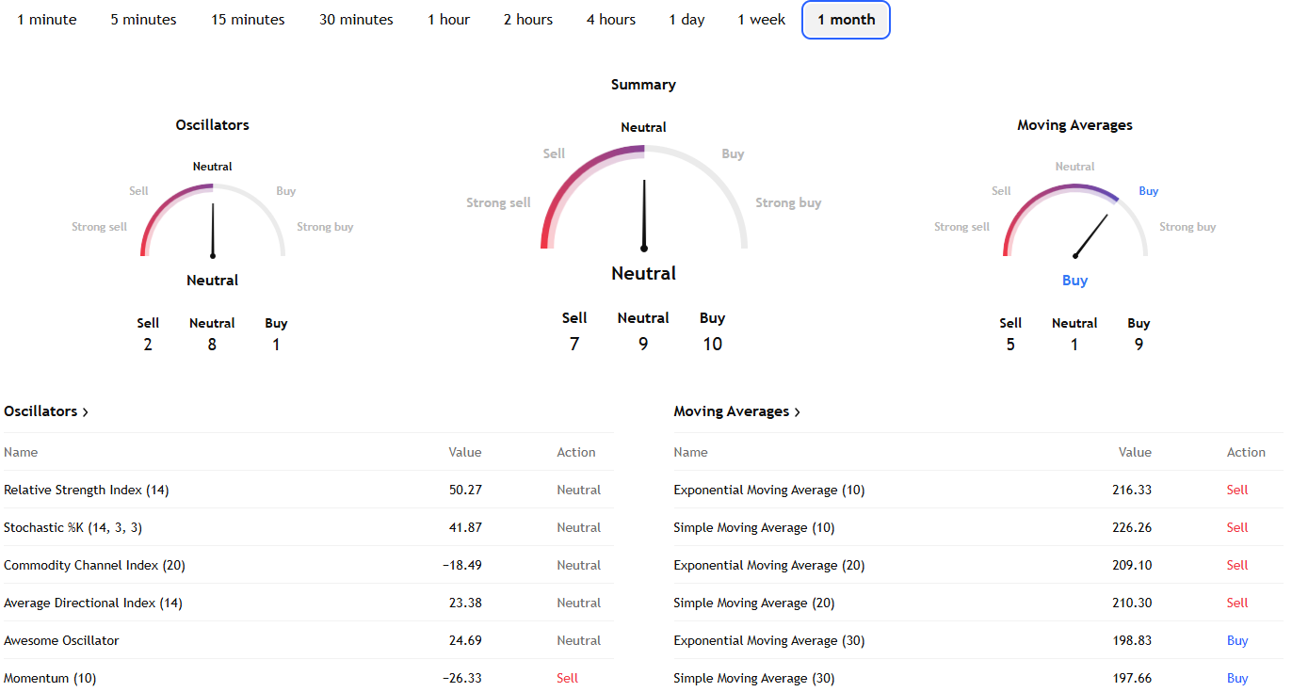
Task: Expand the Moving Averages section chevron
Action: (798, 412)
